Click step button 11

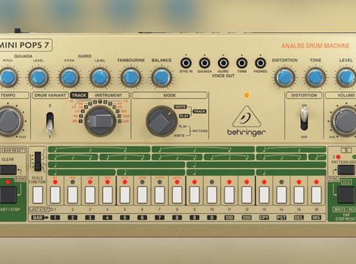[229, 194]
